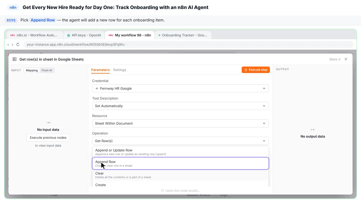The width and height of the screenshot is (361, 203).
Task: Expand the Resource dropdown Sheet Within Document
Action: 180,123
